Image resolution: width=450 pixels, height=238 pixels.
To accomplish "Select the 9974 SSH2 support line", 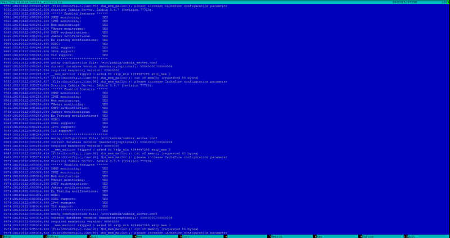I will pyautogui.click(x=56, y=199).
